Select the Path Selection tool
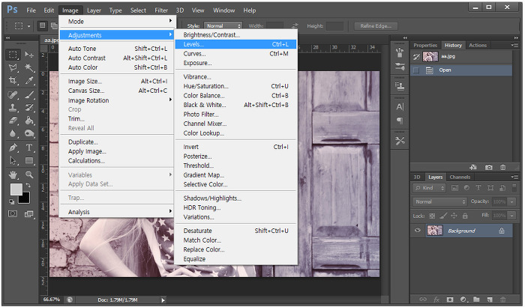This screenshot has height=307, width=525. coord(13,160)
